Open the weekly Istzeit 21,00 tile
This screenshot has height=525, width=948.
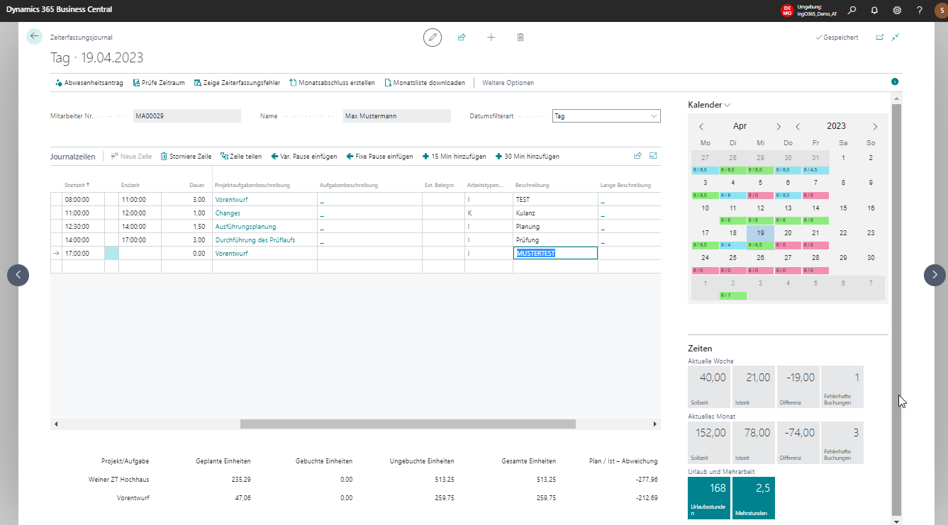(753, 387)
